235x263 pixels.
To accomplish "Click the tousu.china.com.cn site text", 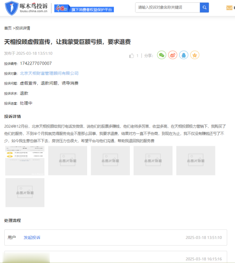I will [x=34, y=11].
